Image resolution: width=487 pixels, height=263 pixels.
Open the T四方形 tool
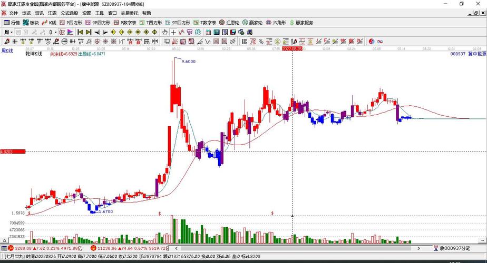[x=151, y=23]
